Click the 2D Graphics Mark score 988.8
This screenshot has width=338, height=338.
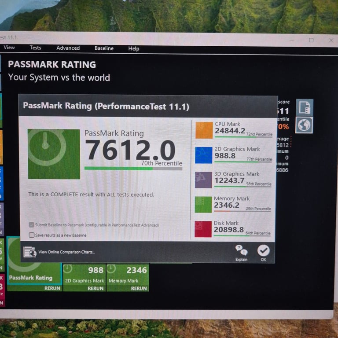click(225, 156)
